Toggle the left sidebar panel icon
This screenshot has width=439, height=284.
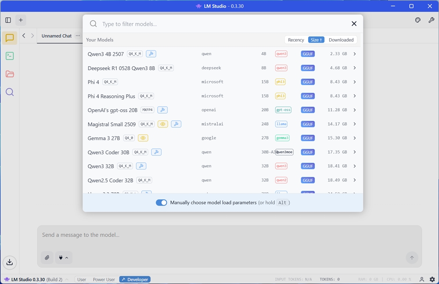coord(8,20)
